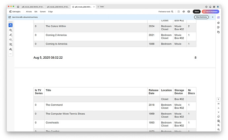Viewport: 228px width, 140px height.
Task: Click the 'Nr Discs' column header
Action: (191, 92)
